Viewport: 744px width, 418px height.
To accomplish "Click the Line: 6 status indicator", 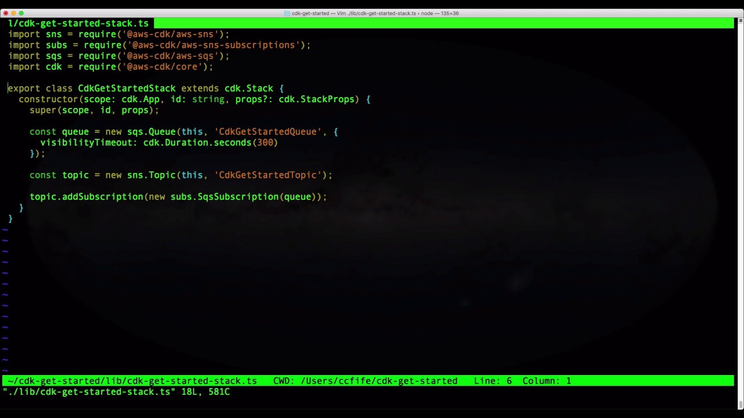I will 492,381.
